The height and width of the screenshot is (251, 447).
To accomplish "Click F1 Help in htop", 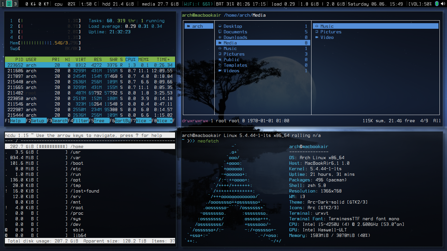I will (15, 121).
